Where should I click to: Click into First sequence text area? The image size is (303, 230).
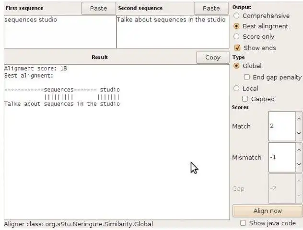[x=60, y=32]
